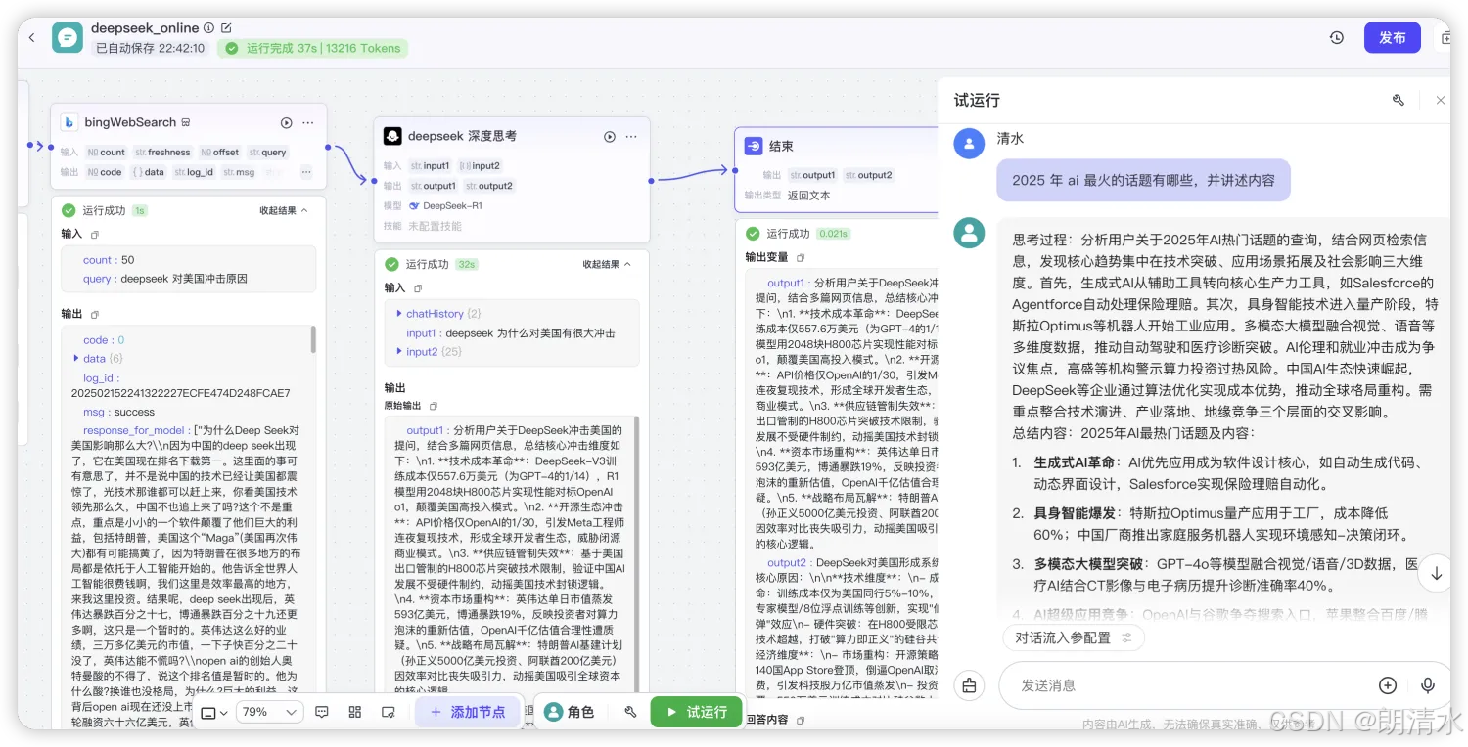Image resolution: width=1468 pixels, height=747 pixels.
Task: Copy deepseek 原始输出 content
Action: click(x=433, y=406)
